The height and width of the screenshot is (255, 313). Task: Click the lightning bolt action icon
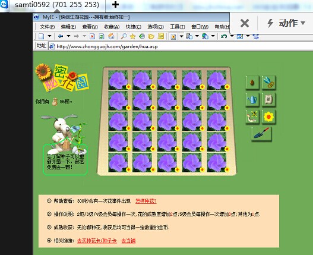[x=270, y=23]
